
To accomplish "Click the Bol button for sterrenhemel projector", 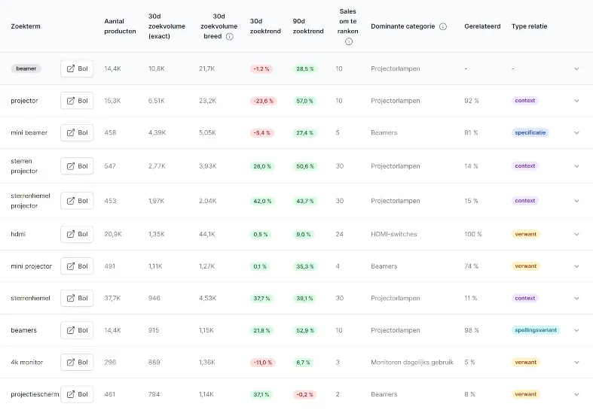I will 77,201.
